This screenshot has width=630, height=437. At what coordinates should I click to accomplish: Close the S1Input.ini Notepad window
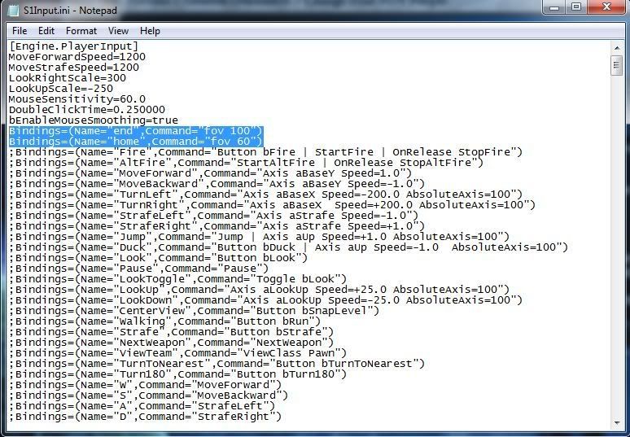(606, 8)
